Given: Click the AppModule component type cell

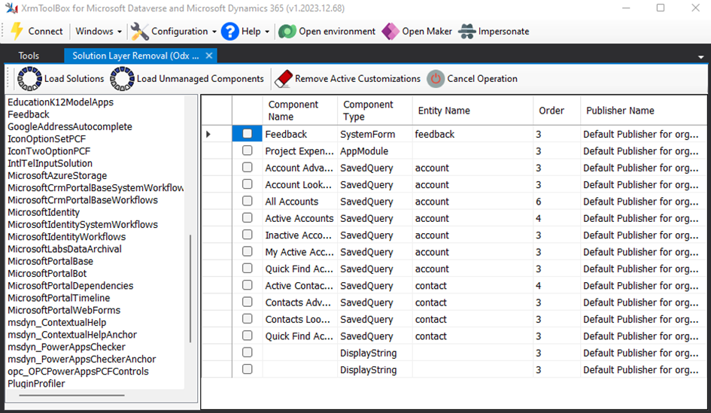Looking at the screenshot, I should [375, 151].
